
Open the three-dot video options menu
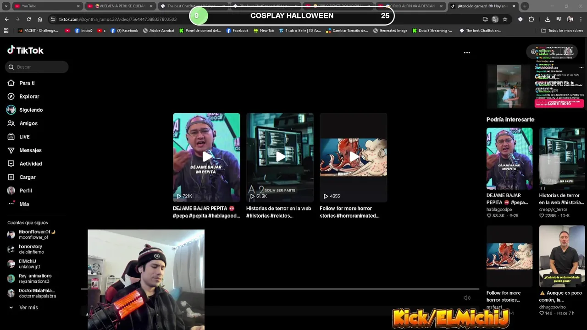click(x=467, y=53)
